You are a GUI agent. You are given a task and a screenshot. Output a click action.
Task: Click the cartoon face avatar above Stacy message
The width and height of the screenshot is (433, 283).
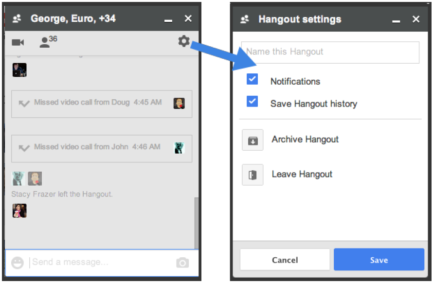(x=35, y=178)
